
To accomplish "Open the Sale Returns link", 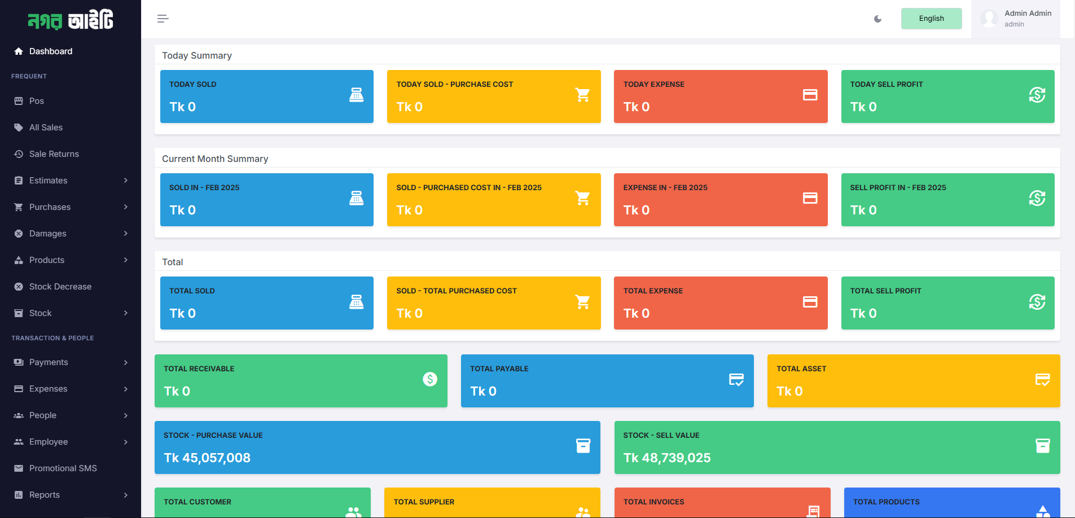I will (x=54, y=154).
